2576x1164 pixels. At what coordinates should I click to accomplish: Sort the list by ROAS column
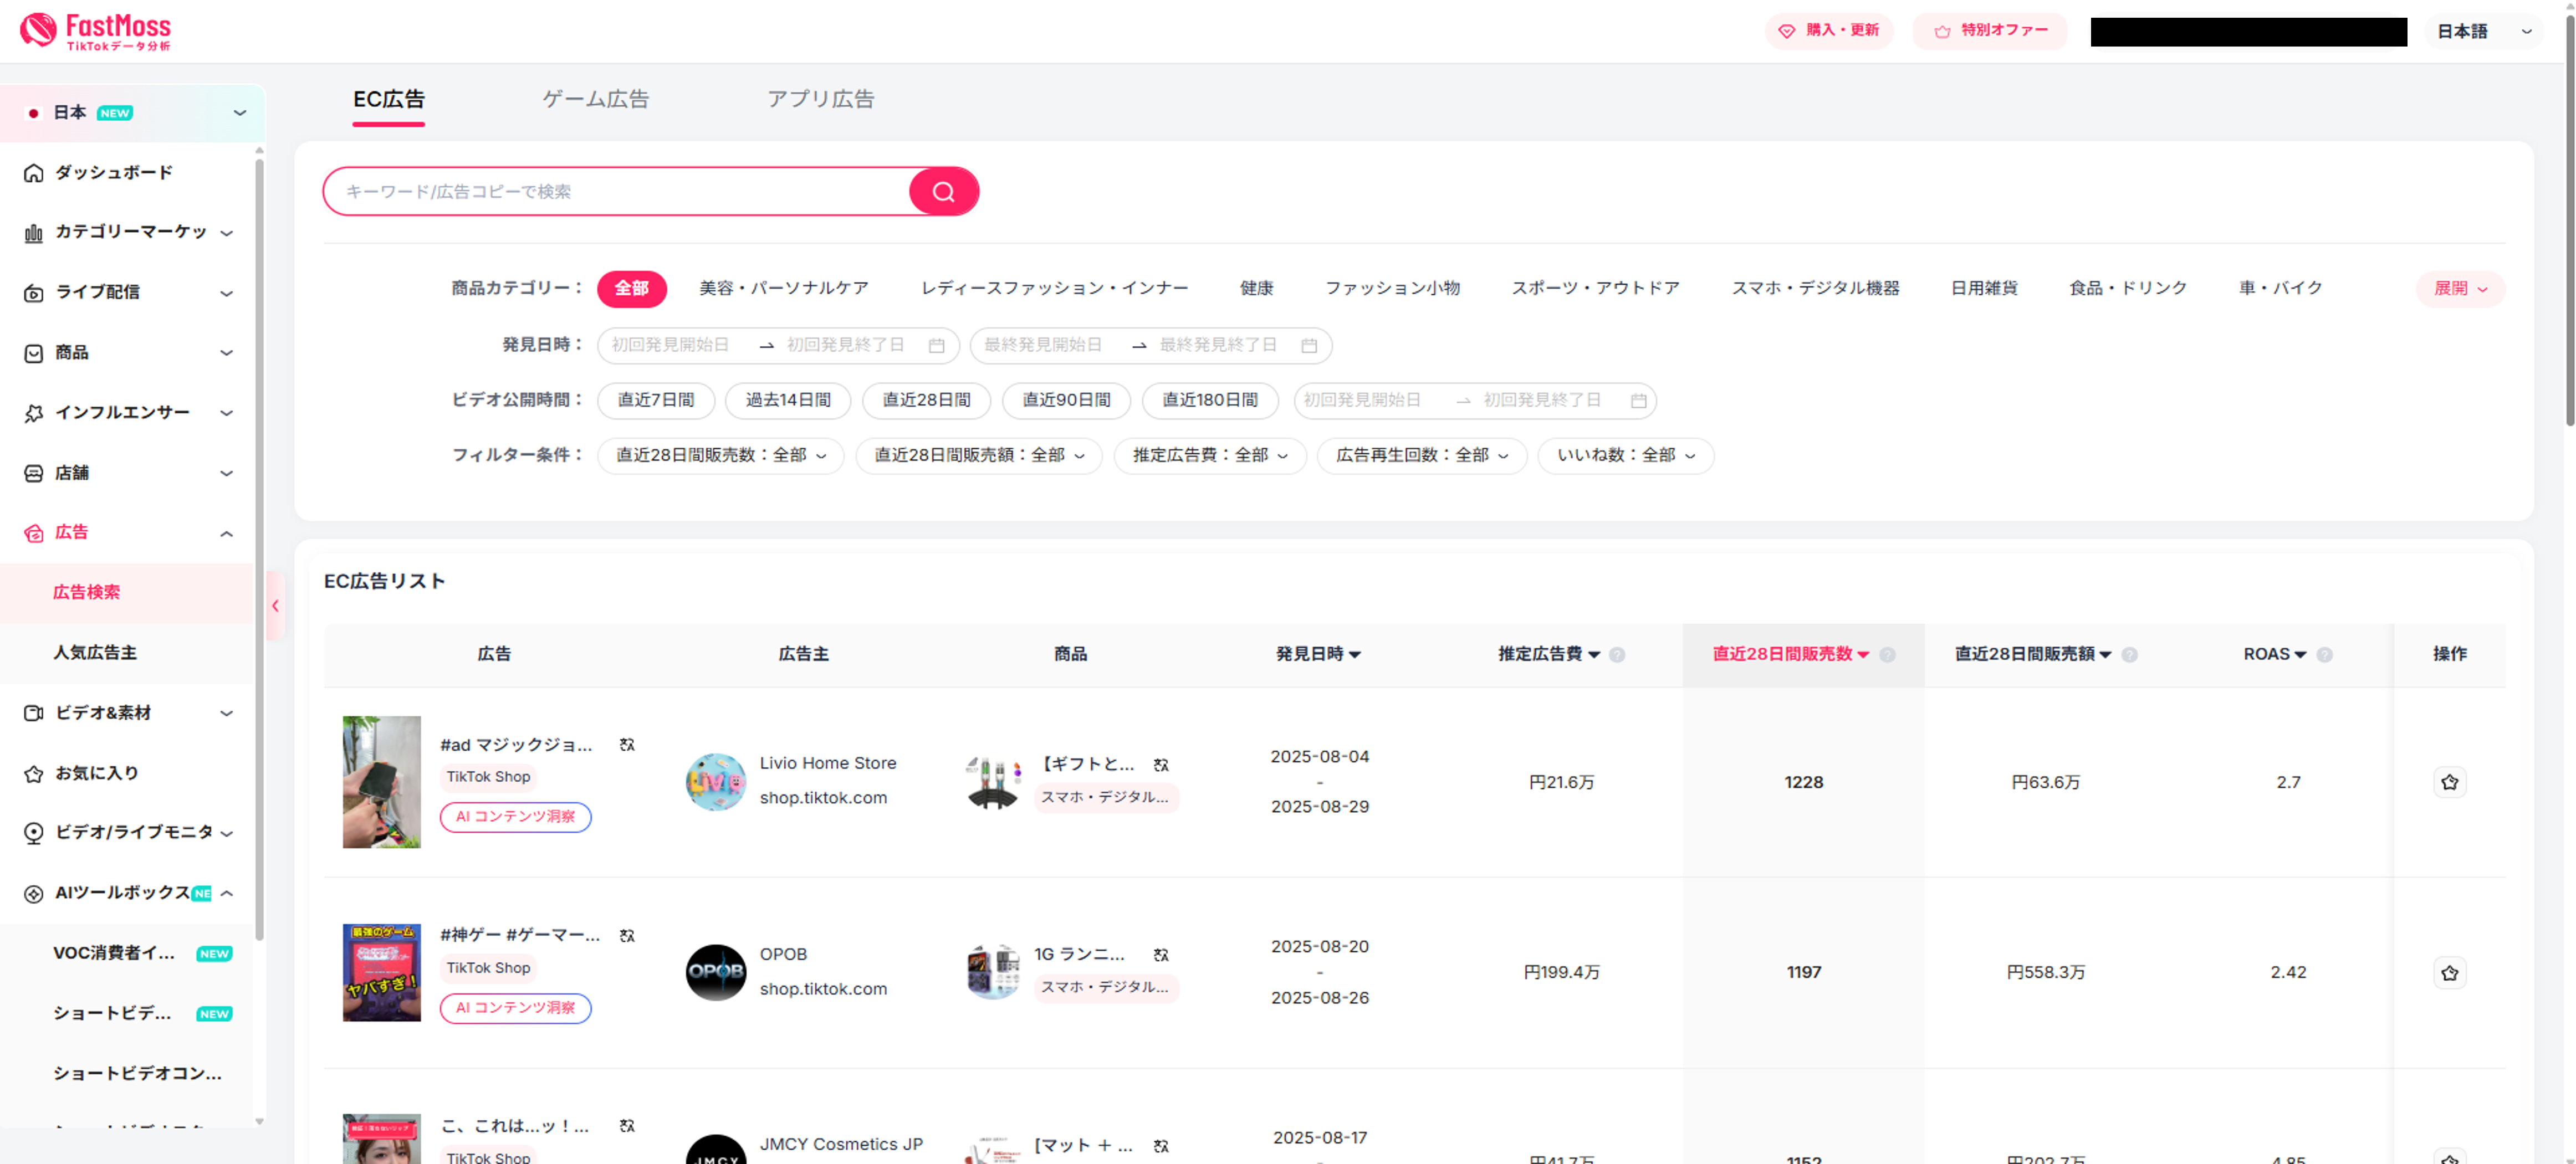(x=2275, y=655)
